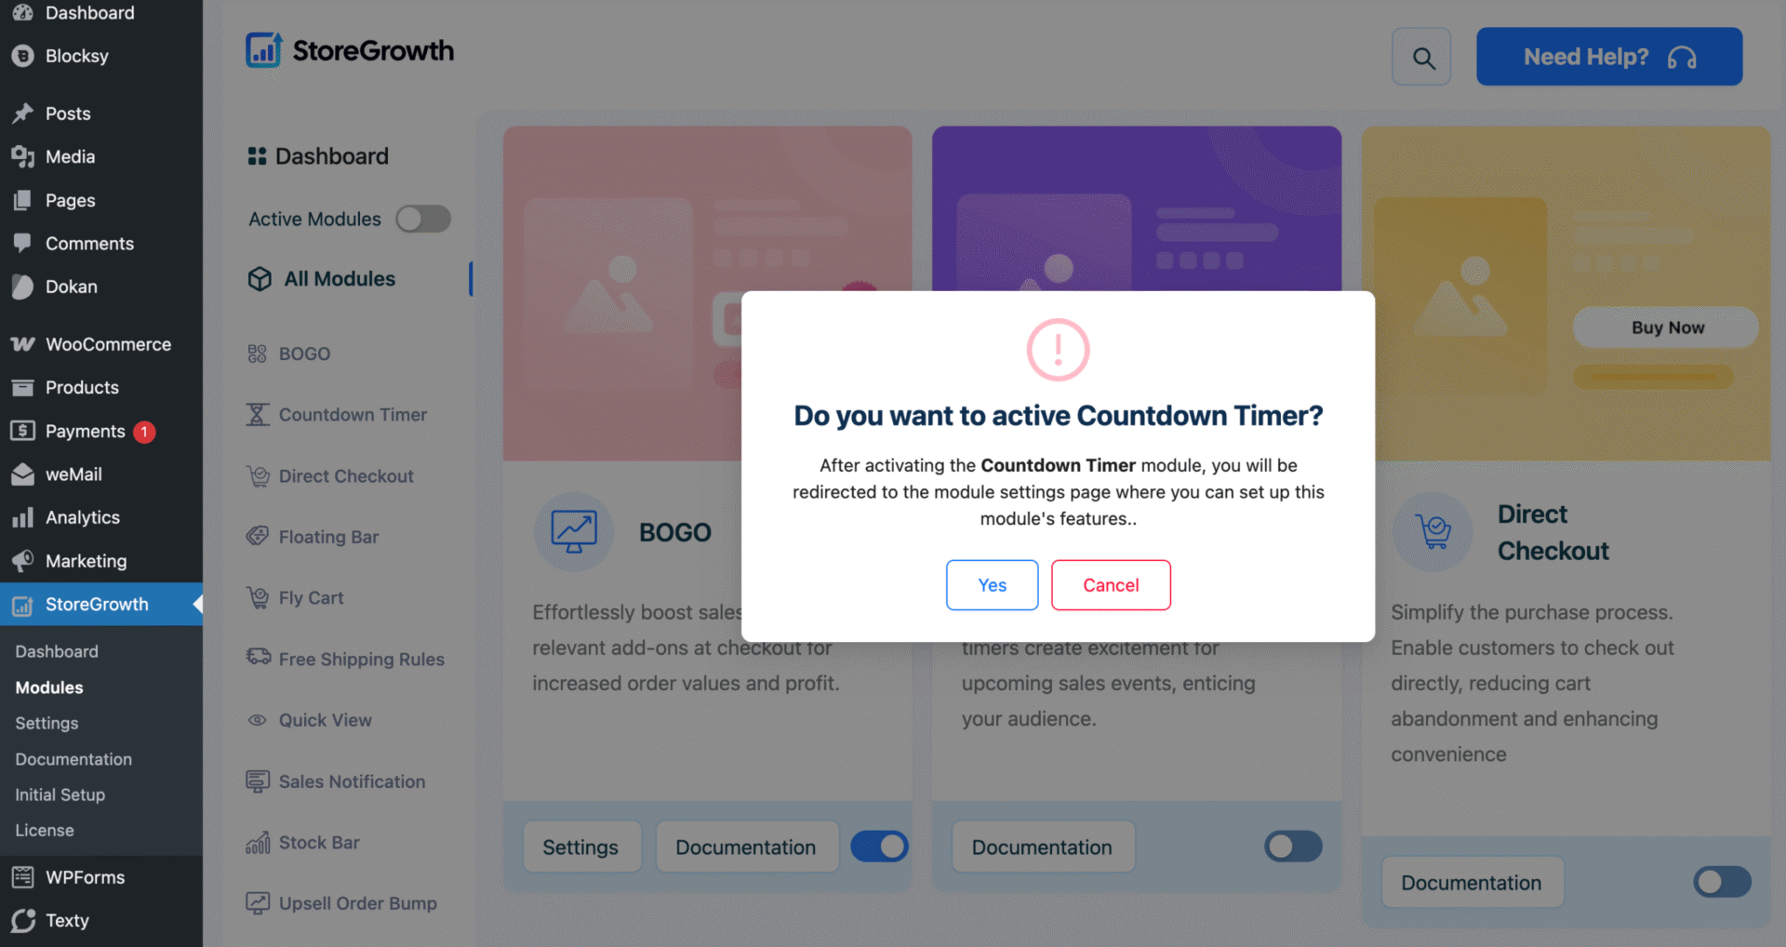Open the Settings item under StoreGrowth

point(46,723)
